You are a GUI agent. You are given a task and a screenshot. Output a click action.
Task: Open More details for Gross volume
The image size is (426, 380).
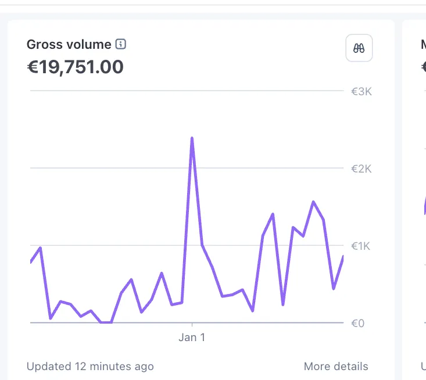(x=336, y=366)
